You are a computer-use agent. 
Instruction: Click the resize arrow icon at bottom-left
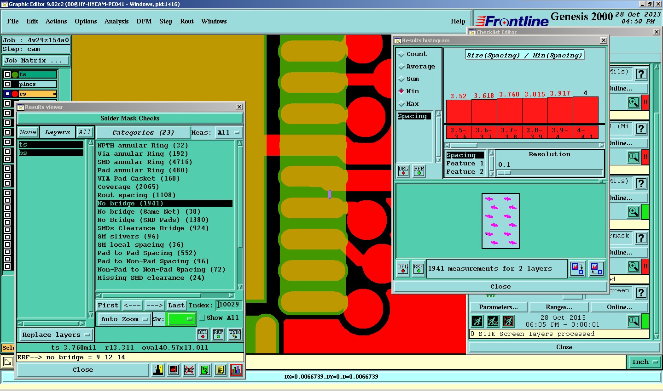8,362
